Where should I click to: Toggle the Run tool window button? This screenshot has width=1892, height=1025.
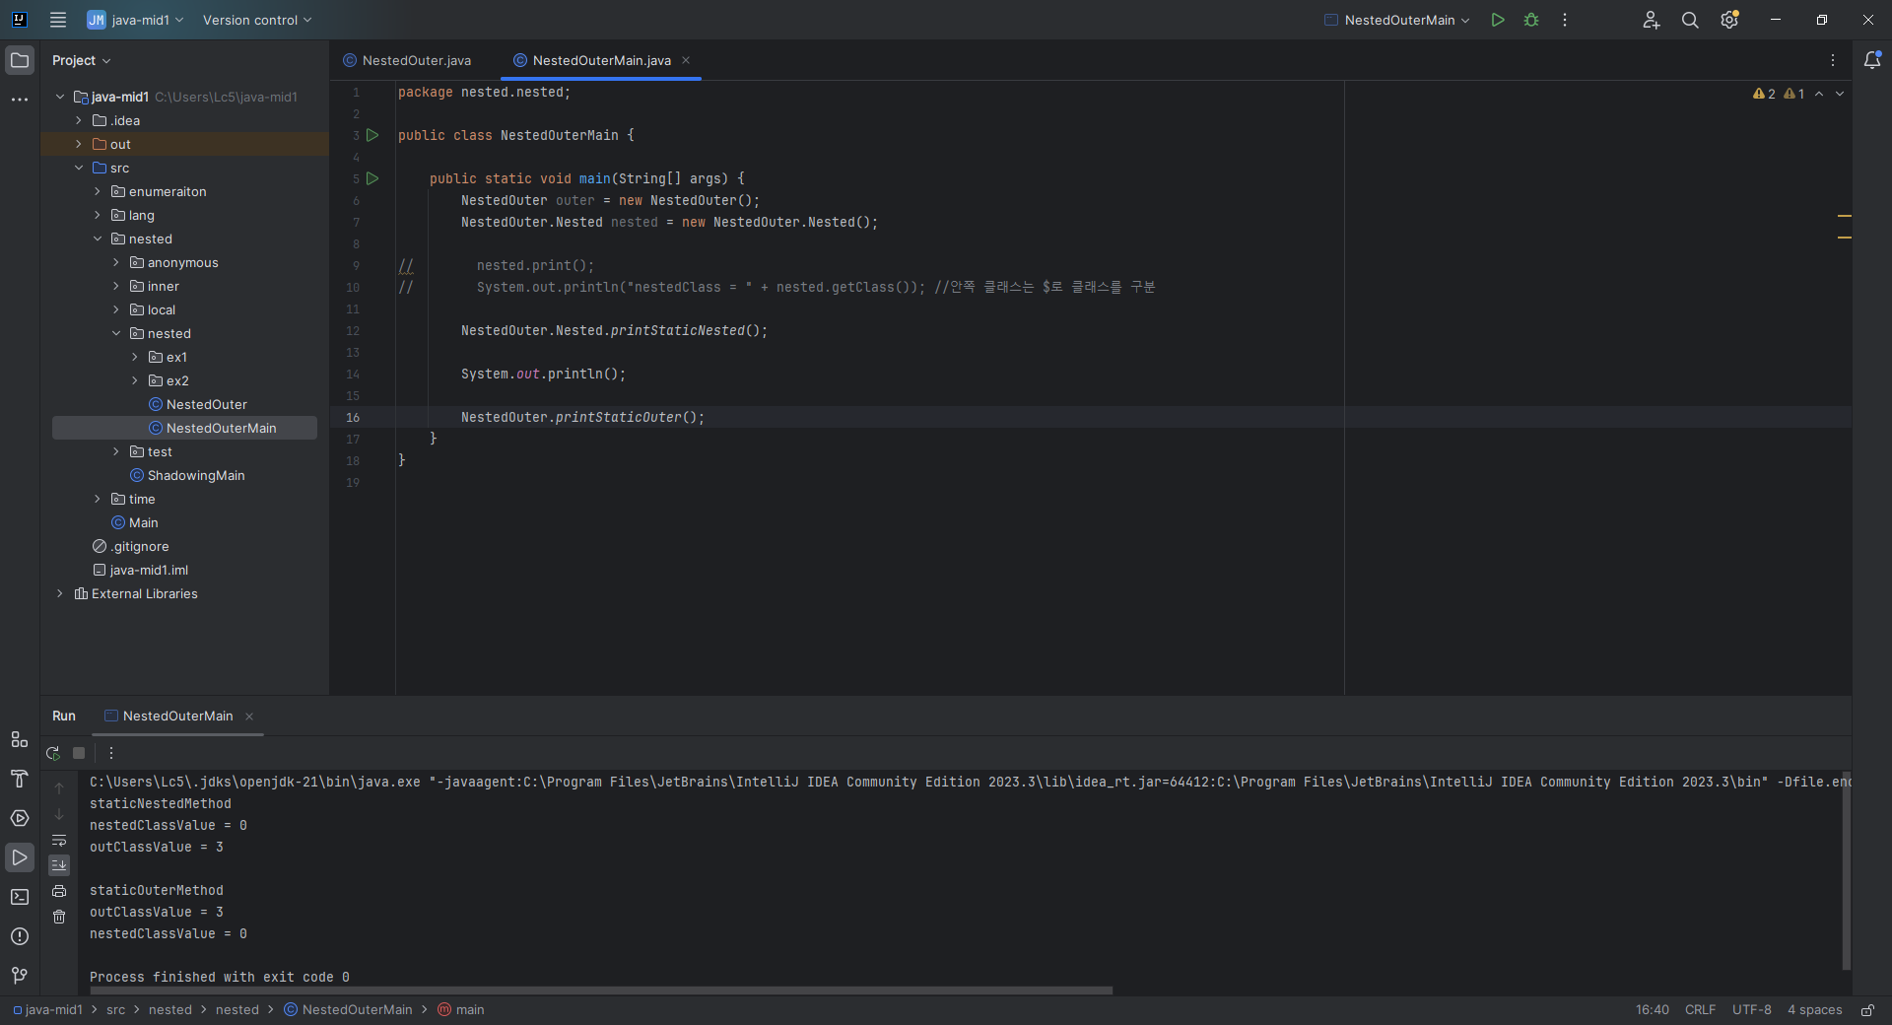pos(20,857)
